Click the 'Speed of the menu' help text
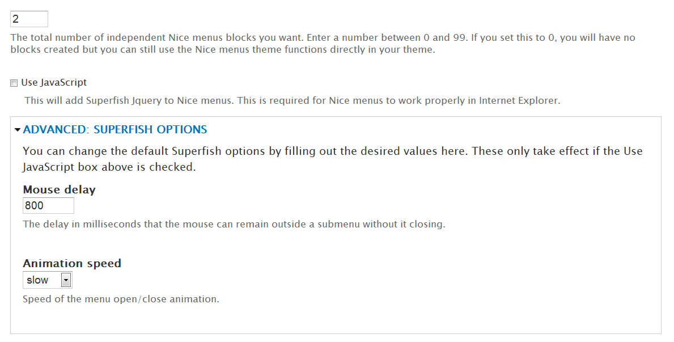674x342 pixels. tap(120, 299)
